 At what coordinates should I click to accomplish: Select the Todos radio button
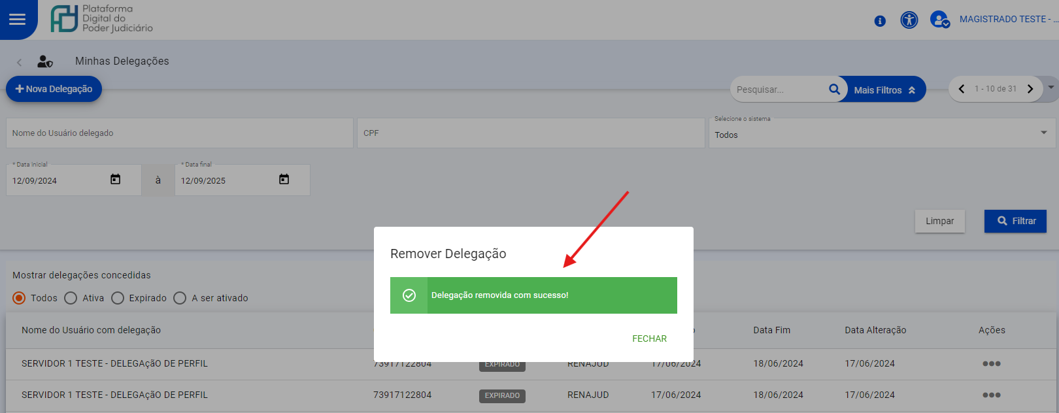[x=20, y=298]
